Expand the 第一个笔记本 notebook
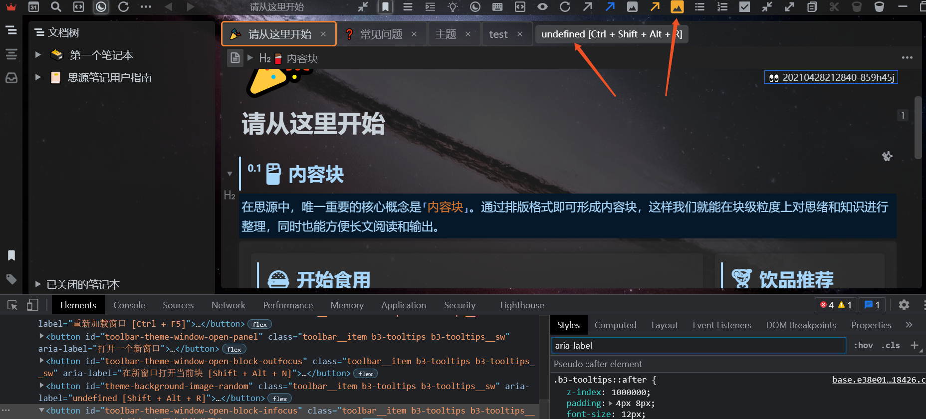Screen dimensions: 926x419 point(38,55)
